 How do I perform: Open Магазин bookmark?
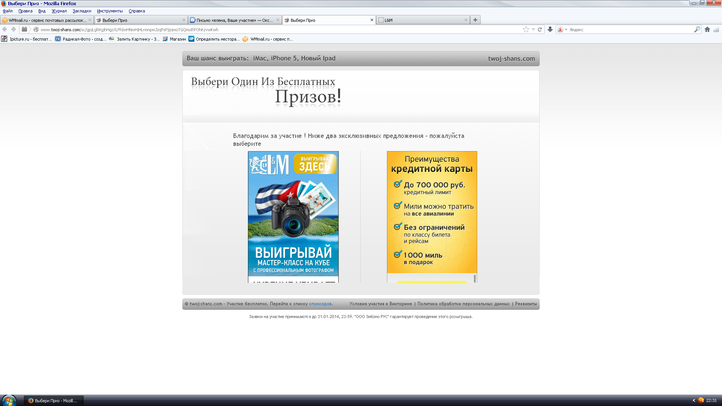[174, 39]
